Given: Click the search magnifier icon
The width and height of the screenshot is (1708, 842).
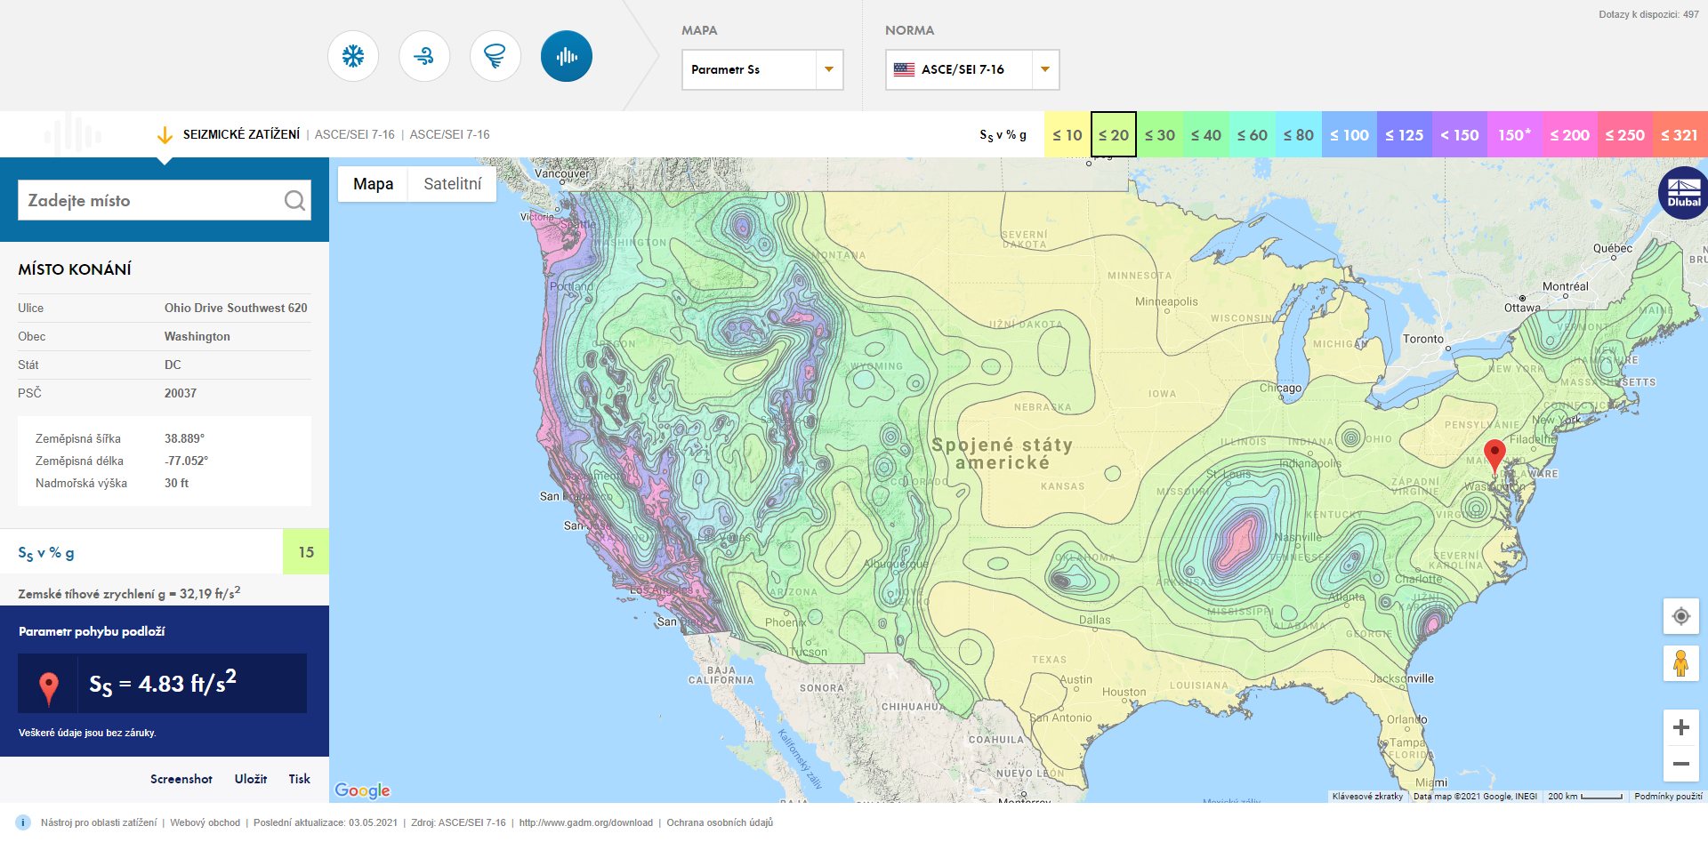Looking at the screenshot, I should click(x=294, y=201).
